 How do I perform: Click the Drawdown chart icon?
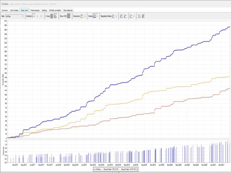click(x=82, y=16)
